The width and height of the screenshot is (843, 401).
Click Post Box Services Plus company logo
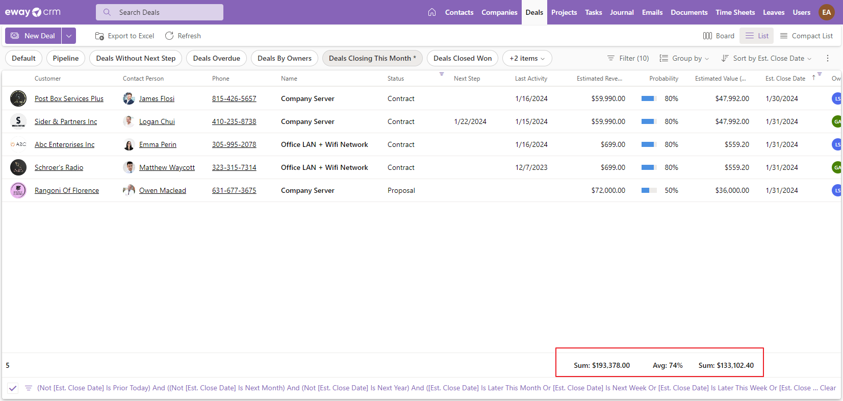click(18, 98)
